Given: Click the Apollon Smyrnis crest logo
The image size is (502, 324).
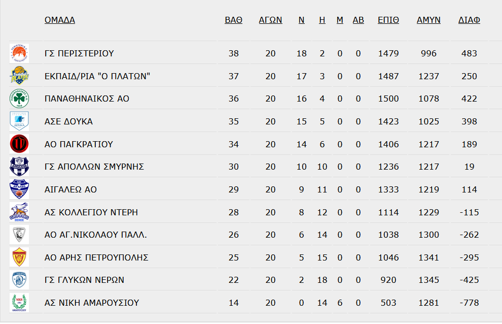Looking at the screenshot, I should 19,167.
